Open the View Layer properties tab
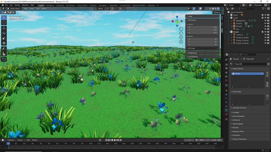Image resolution: width=271 pixels, height=152 pixels. (226, 73)
